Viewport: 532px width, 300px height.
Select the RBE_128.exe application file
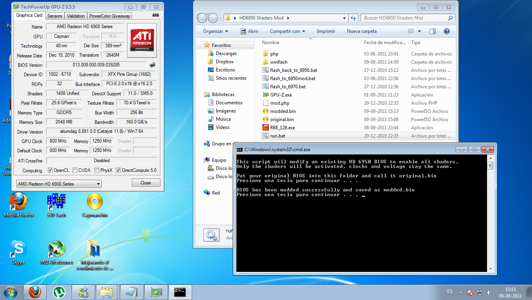click(282, 128)
